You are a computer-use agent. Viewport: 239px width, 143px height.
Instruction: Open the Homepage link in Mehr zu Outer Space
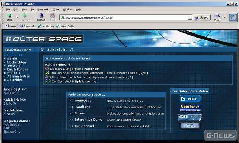tap(83, 101)
